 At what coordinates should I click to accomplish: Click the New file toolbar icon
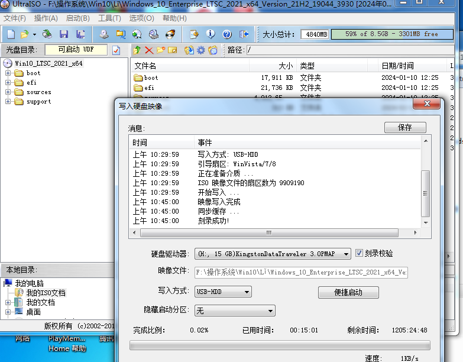pos(11,34)
